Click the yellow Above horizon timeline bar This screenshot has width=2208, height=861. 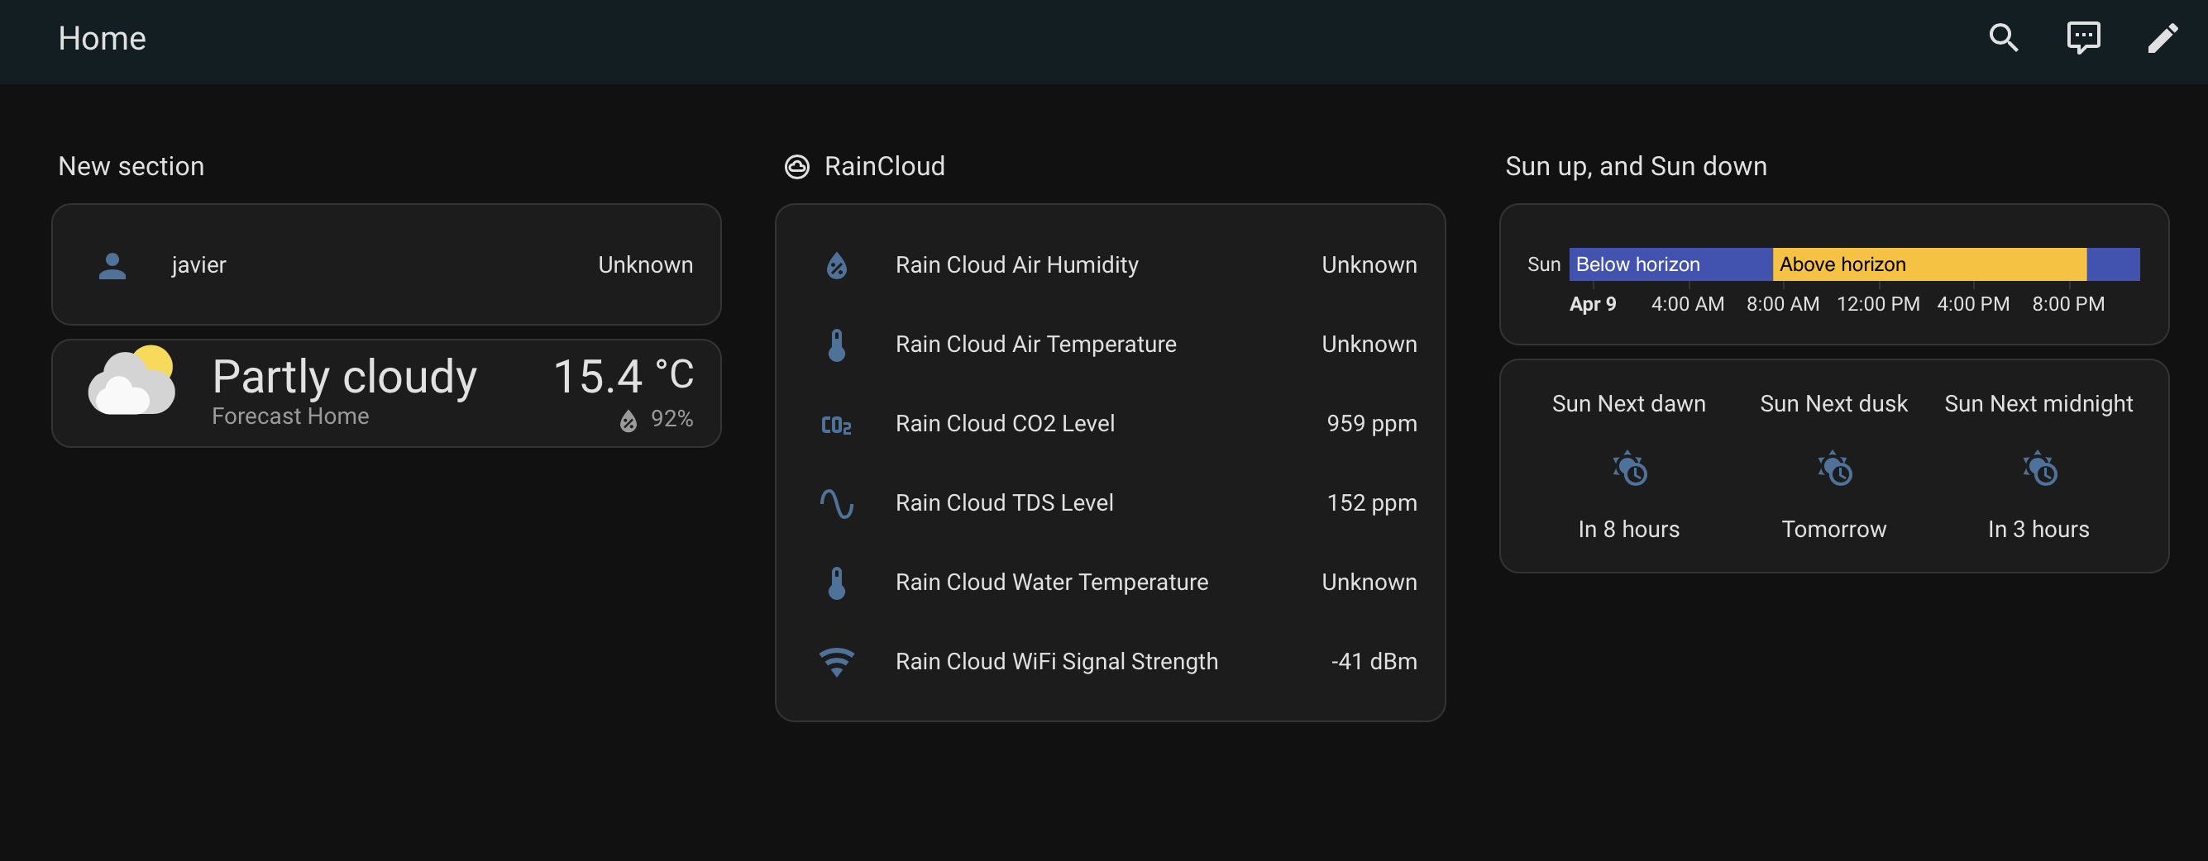click(1928, 264)
